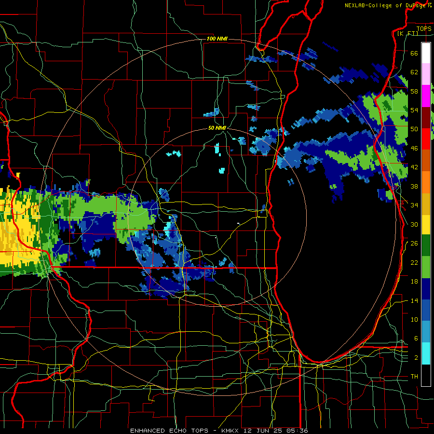The width and height of the screenshot is (434, 434).
Task: Click the legend value '34'
Action: (x=414, y=205)
